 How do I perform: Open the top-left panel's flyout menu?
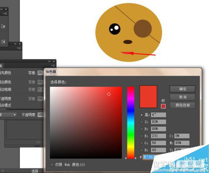point(5,13)
